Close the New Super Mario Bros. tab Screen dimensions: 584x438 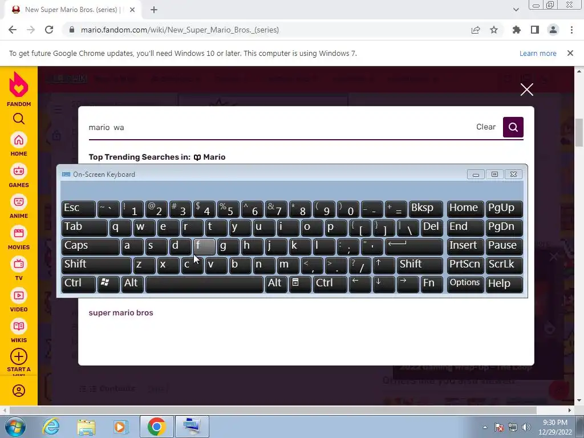(x=132, y=10)
